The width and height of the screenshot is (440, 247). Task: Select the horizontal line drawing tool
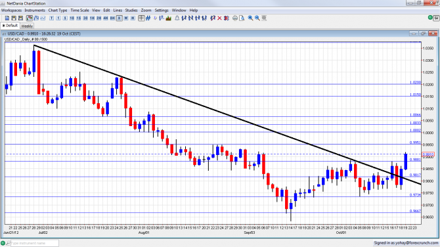click(x=198, y=18)
